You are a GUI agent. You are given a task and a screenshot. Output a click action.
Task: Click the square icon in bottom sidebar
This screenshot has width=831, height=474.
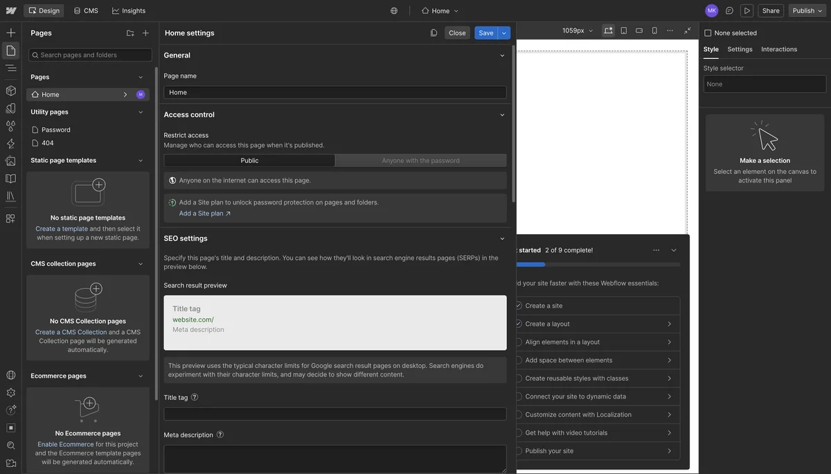click(x=10, y=428)
